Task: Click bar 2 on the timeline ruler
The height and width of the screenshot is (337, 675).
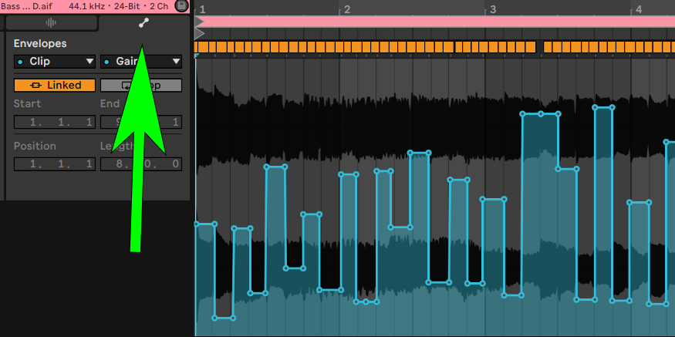Action: click(346, 10)
